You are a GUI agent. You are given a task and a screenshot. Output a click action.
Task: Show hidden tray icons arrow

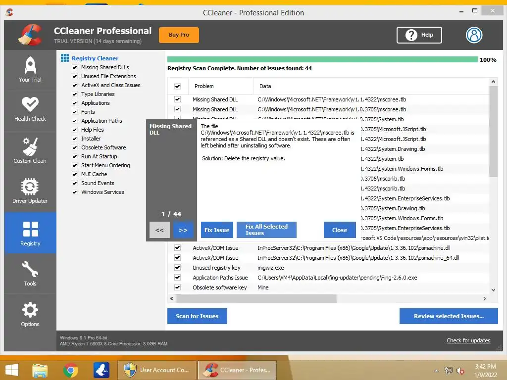point(437,371)
